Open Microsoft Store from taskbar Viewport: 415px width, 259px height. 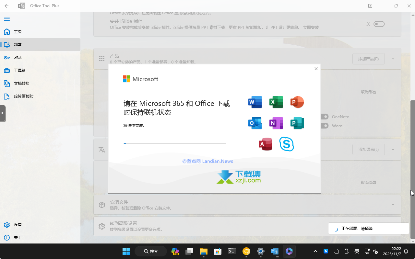[x=218, y=251]
